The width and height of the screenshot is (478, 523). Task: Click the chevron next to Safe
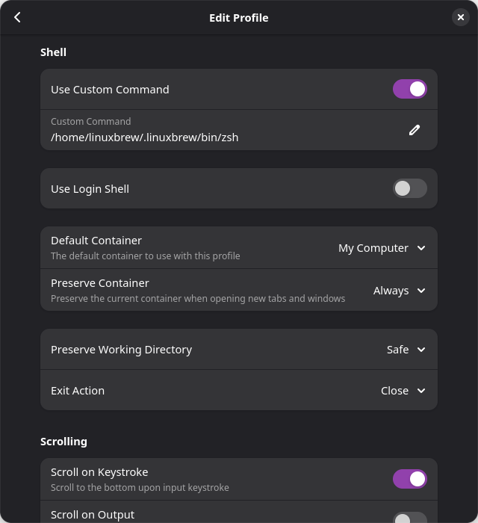coord(421,350)
